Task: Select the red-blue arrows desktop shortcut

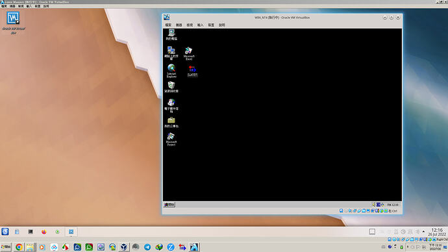Action: [x=192, y=71]
